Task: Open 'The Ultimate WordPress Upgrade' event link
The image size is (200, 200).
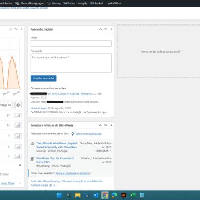Action: (57, 145)
